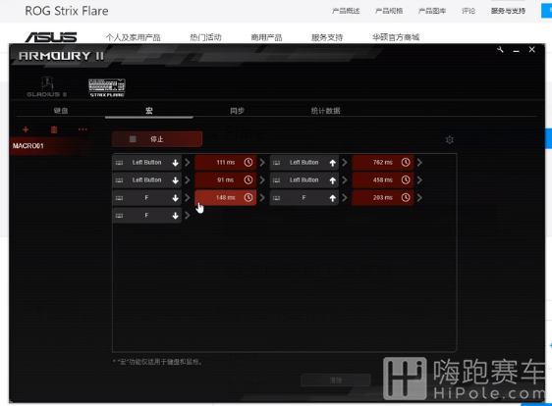Click the 458 ms delay entry

[383, 180]
